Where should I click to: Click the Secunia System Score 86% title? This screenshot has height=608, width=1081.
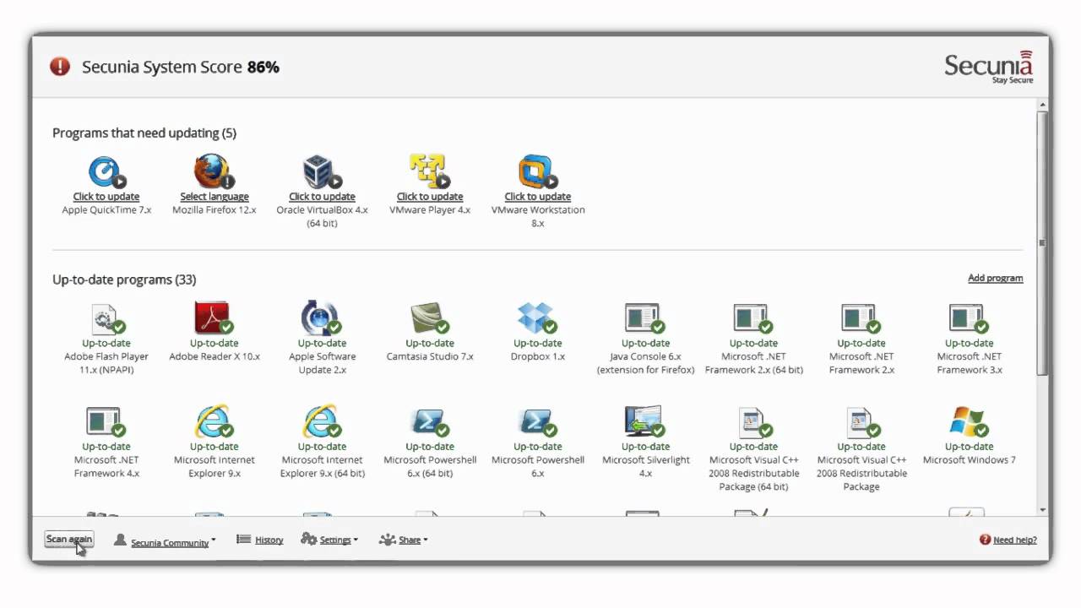181,68
